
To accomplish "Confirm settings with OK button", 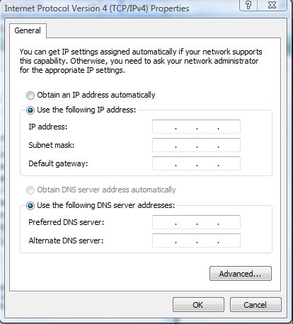I will coord(198,305).
